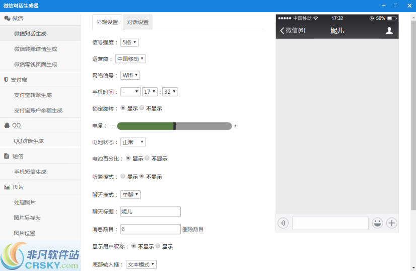Select 不显示 for 电池百分比
The height and width of the screenshot is (271, 416).
(x=147, y=158)
